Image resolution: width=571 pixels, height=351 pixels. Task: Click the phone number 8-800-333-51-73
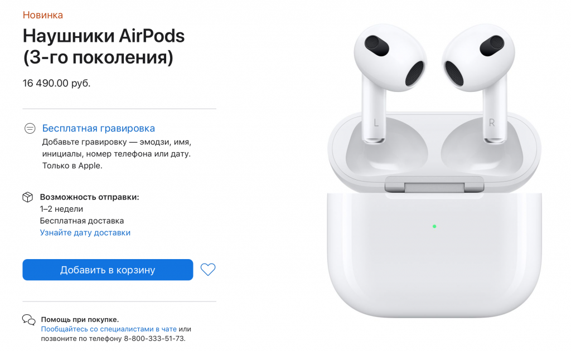154,339
